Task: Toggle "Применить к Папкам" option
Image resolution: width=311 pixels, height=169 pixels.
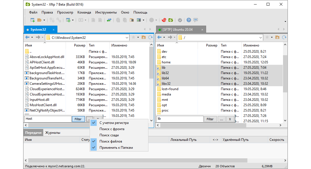Action: [x=119, y=148]
